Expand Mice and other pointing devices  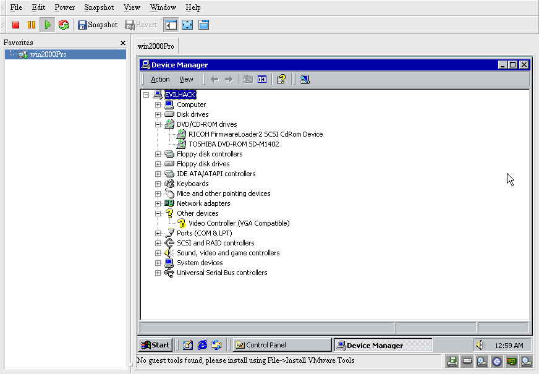coord(158,193)
